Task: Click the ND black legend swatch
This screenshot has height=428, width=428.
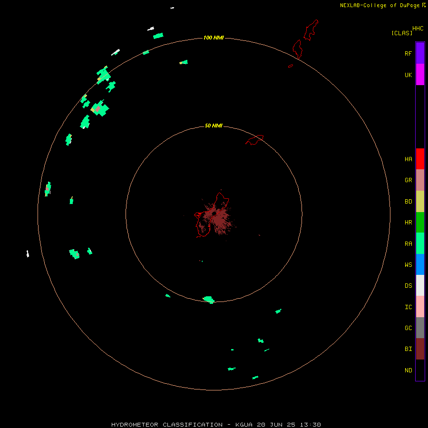Action: tap(420, 370)
